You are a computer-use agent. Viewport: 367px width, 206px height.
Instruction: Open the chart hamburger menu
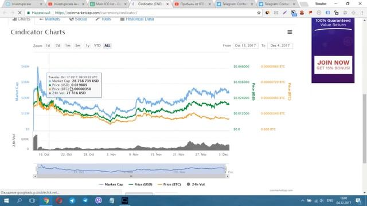pyautogui.click(x=290, y=32)
